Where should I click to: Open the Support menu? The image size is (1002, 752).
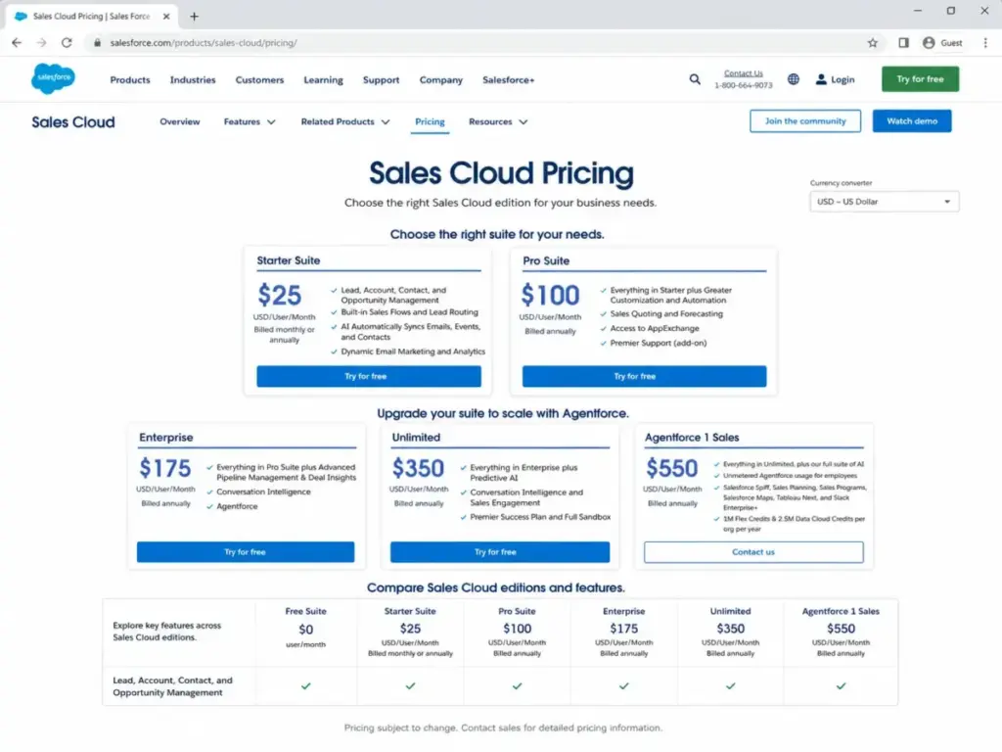click(381, 80)
